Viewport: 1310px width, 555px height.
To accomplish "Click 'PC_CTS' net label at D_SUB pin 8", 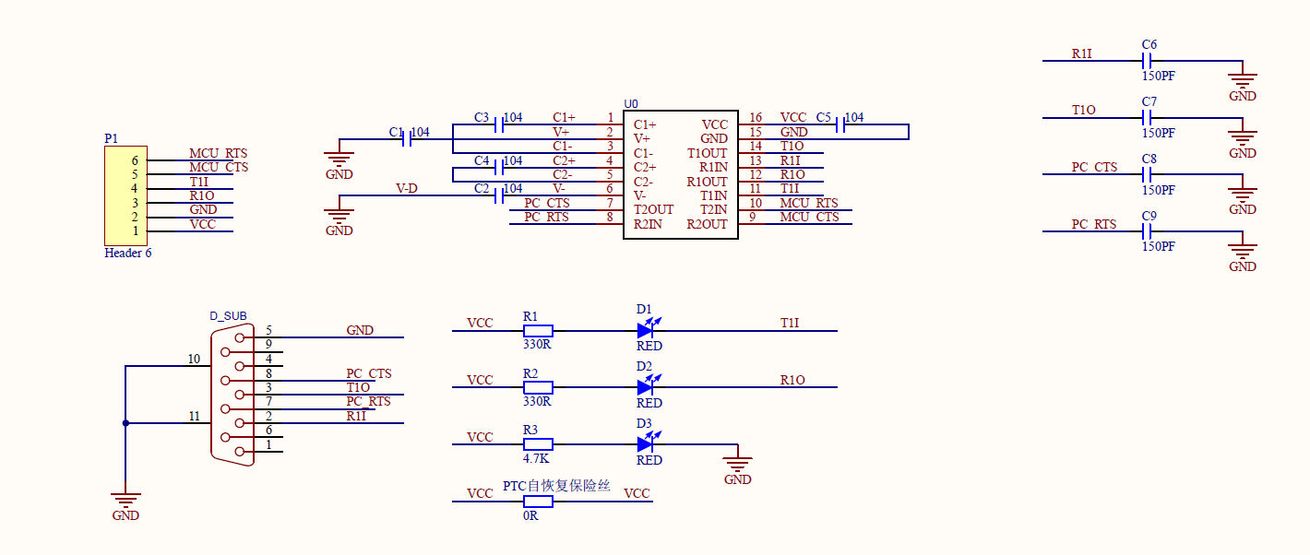I will coord(369,373).
